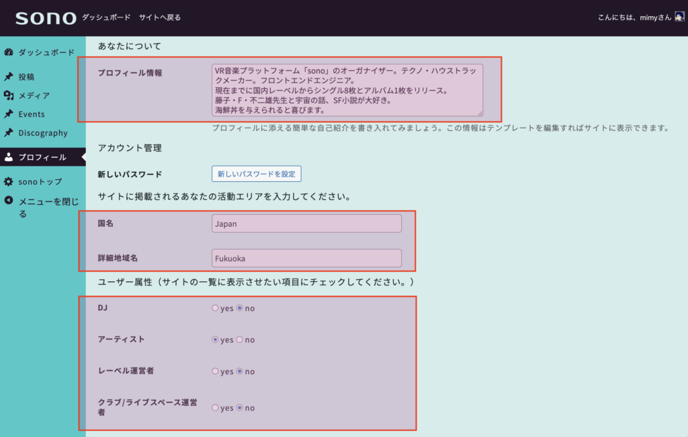Click the pin icon next to Events
Image resolution: width=688 pixels, height=437 pixels.
[9, 114]
